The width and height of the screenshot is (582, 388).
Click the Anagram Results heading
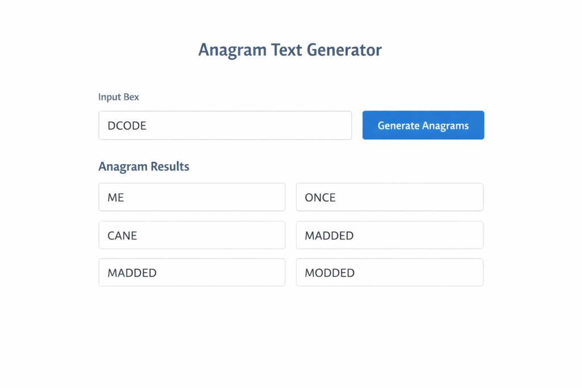(144, 166)
